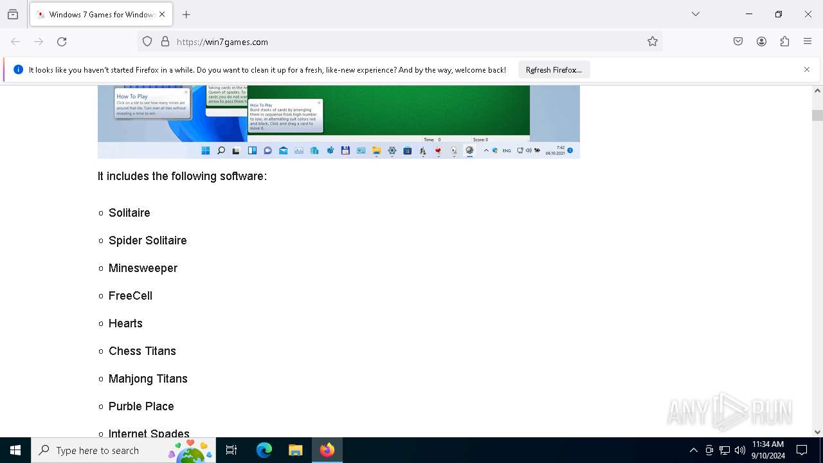Click the Meet Now tray icon

tap(709, 450)
